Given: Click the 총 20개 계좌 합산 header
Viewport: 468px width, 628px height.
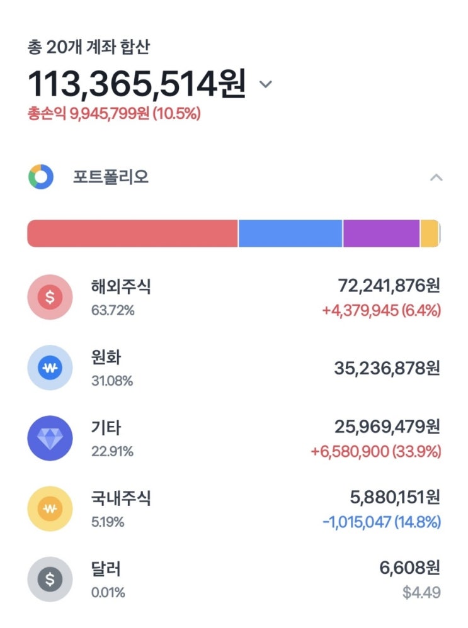Looking at the screenshot, I should [x=89, y=47].
